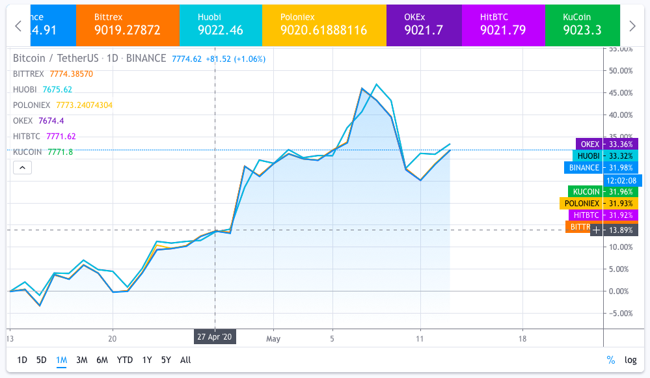Click the KUCOIN legend row

(43, 152)
